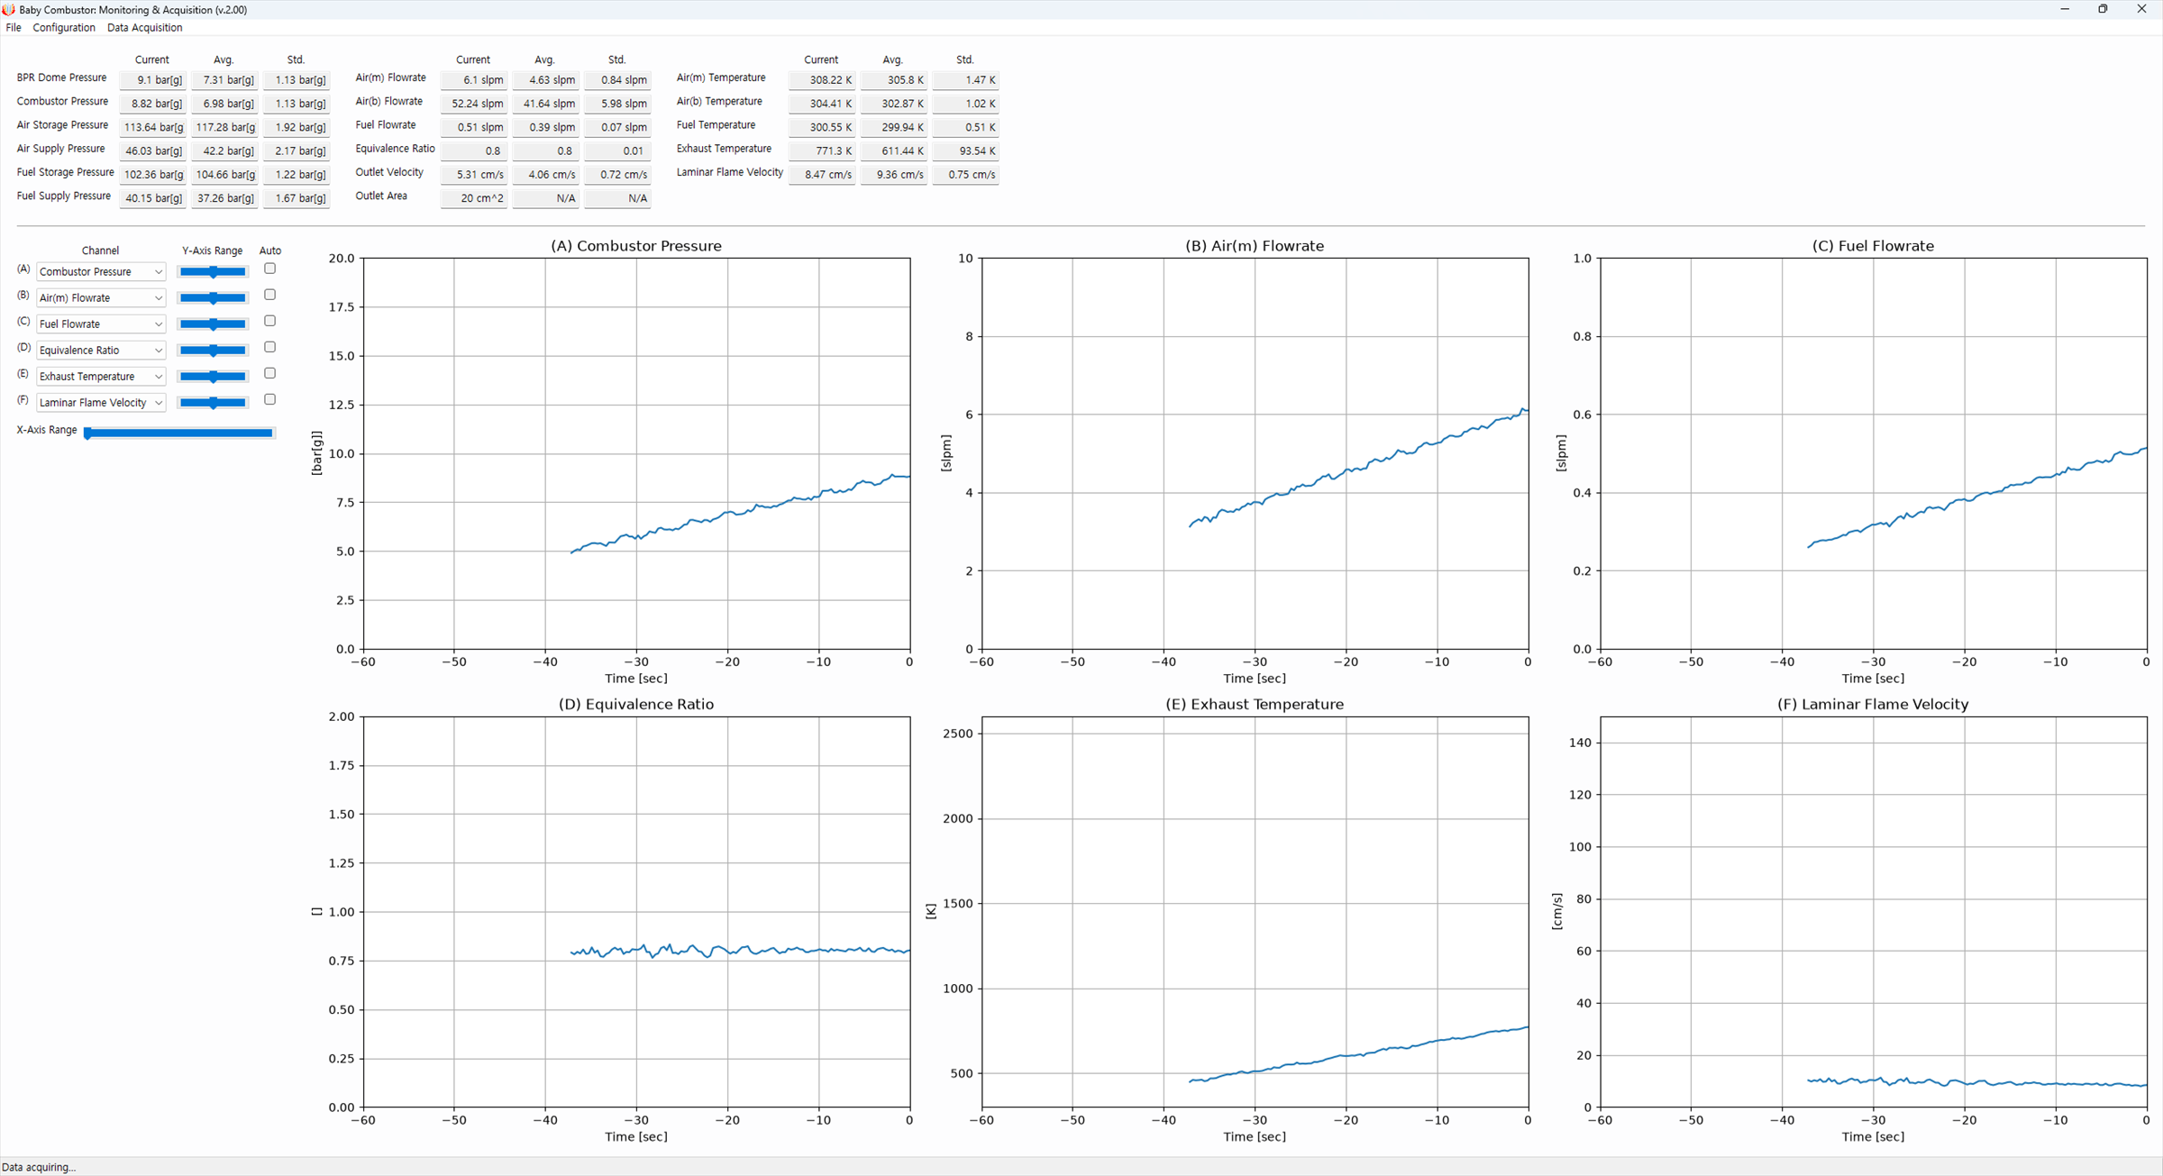The height and width of the screenshot is (1176, 2163).
Task: Adjust Y-Axis Range slider for channel (E)
Action: [x=213, y=376]
